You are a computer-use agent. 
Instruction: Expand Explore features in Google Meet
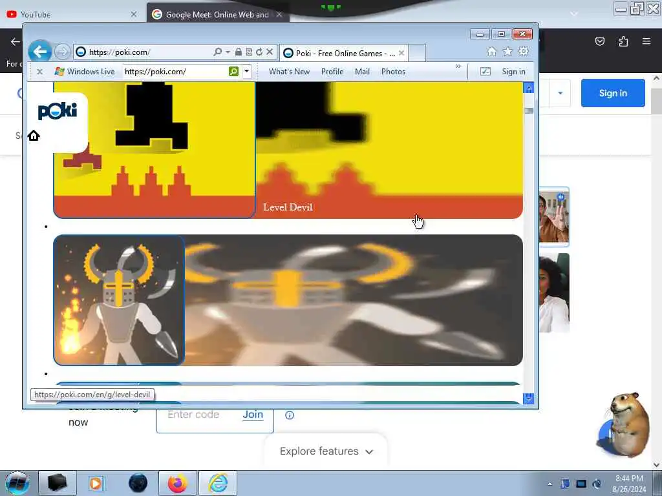(x=326, y=451)
